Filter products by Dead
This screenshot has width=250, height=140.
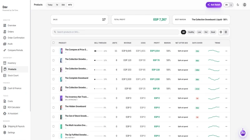click(x=213, y=32)
